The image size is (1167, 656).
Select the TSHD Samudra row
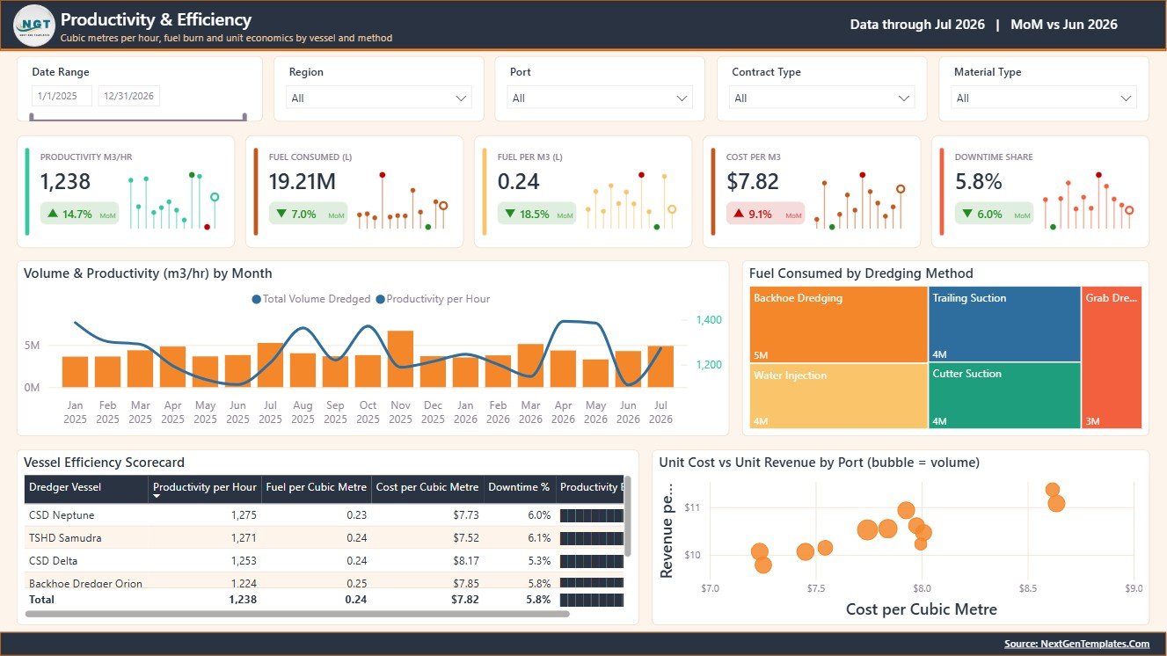coord(324,538)
